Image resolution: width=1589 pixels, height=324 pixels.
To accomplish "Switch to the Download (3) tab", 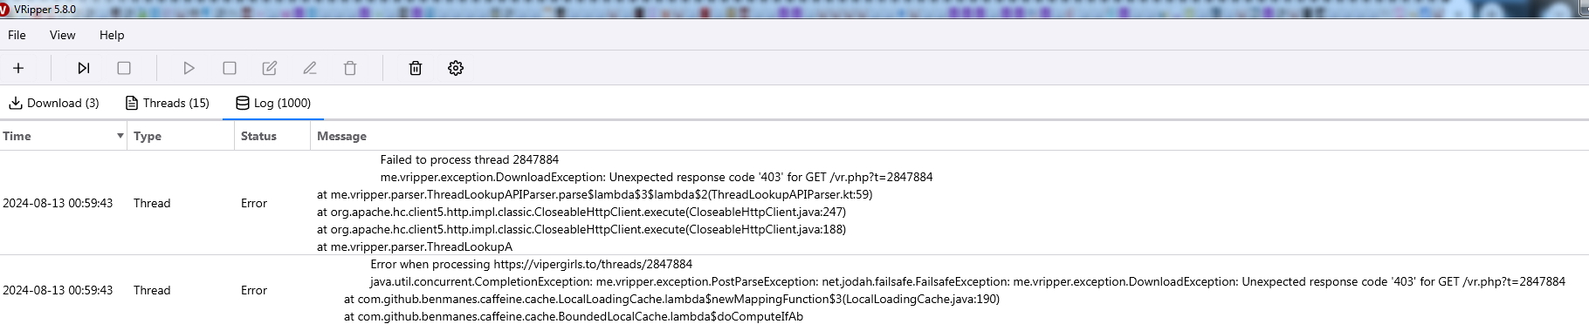I will [54, 103].
